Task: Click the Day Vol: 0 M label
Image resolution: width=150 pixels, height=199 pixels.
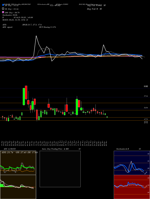Action: point(94,9)
